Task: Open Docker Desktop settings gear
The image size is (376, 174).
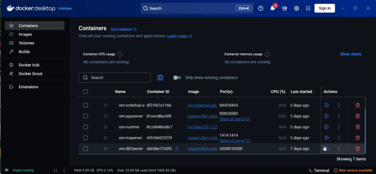Action: coord(296,8)
